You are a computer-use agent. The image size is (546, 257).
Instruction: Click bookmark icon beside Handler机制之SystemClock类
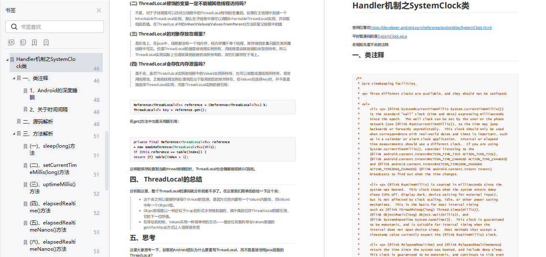[x=12, y=60]
